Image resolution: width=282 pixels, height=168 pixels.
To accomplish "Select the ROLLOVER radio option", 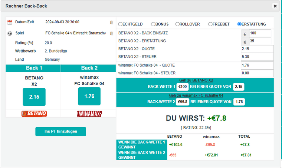I will (177, 24).
